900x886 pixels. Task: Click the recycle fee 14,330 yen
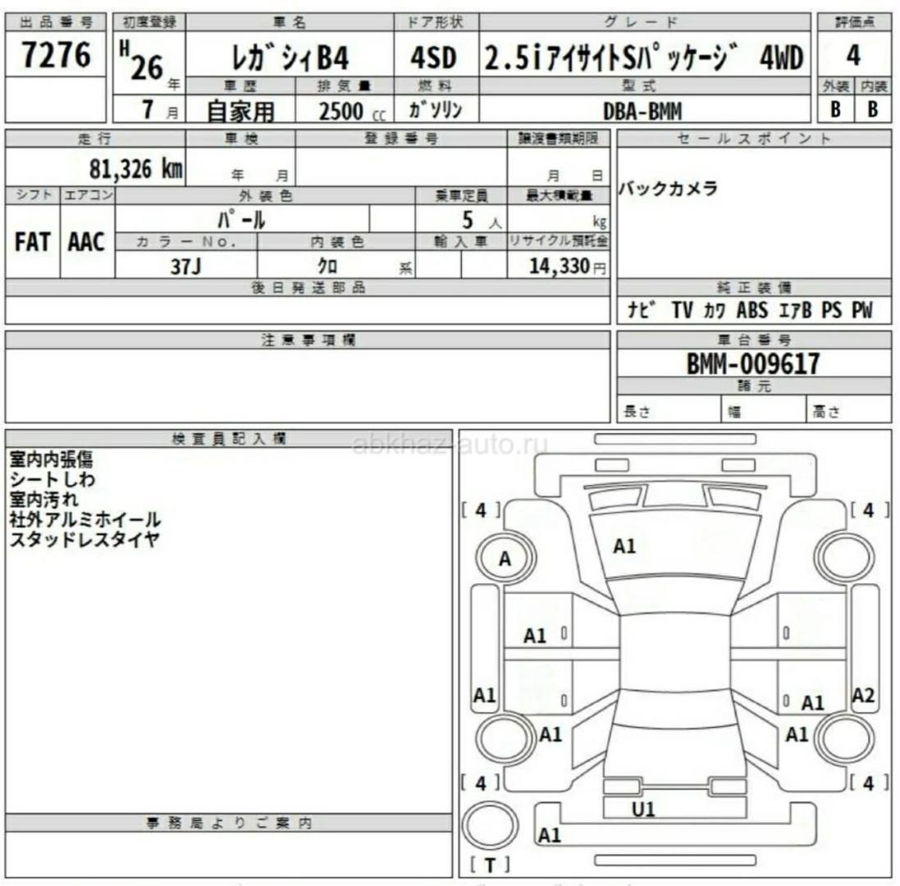pyautogui.click(x=558, y=267)
